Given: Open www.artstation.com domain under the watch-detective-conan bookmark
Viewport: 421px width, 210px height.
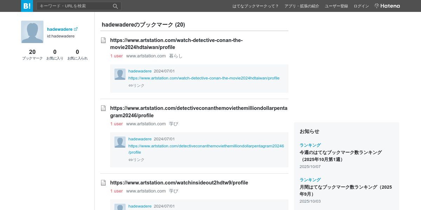Looking at the screenshot, I should tap(146, 56).
